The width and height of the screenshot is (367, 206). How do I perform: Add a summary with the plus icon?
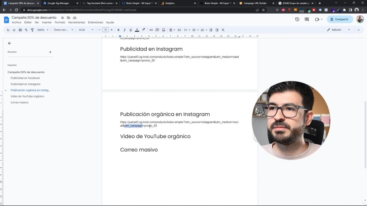(x=50, y=52)
